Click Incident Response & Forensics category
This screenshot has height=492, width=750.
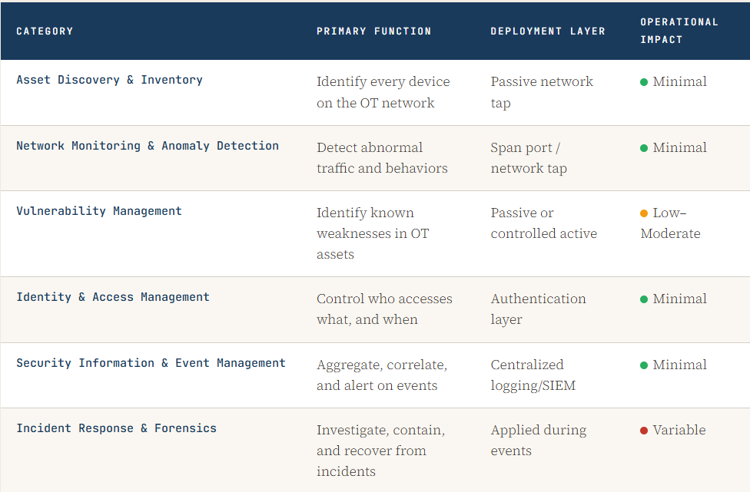116,428
